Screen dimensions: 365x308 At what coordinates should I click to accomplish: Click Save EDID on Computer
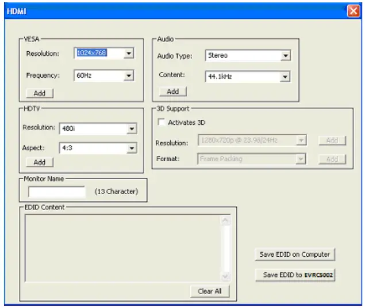pos(295,254)
